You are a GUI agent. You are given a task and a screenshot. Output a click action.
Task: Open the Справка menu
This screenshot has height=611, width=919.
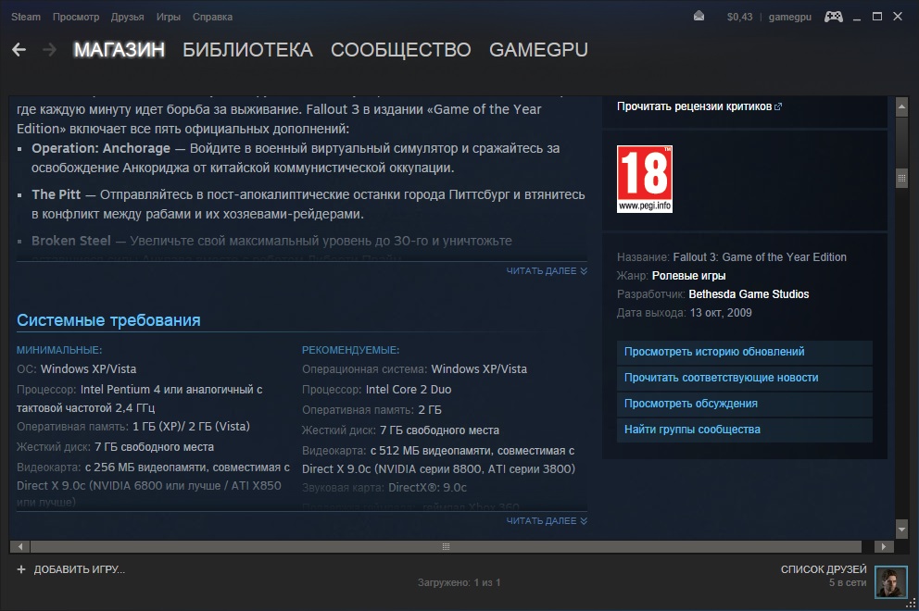point(212,17)
